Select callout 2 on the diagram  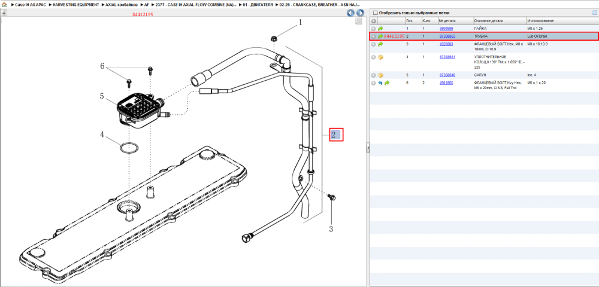[x=333, y=135]
